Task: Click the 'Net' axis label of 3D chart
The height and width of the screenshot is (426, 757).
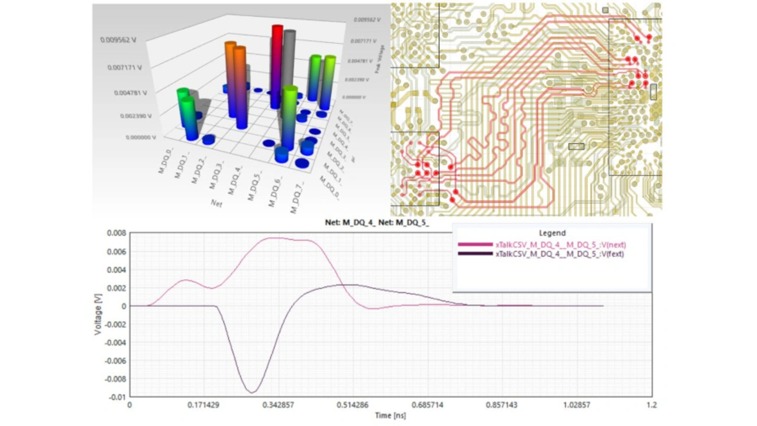Action: click(217, 202)
